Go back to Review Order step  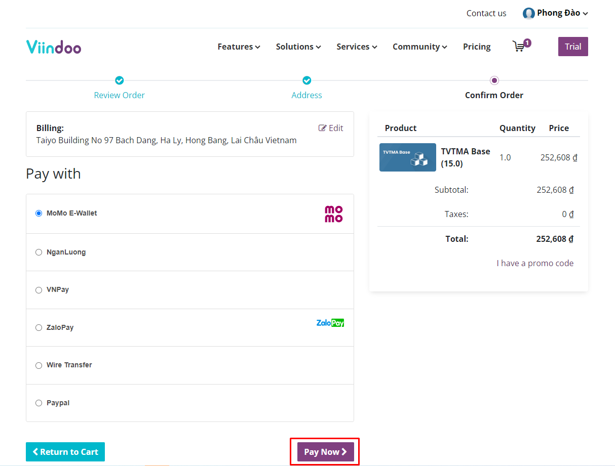click(x=120, y=95)
